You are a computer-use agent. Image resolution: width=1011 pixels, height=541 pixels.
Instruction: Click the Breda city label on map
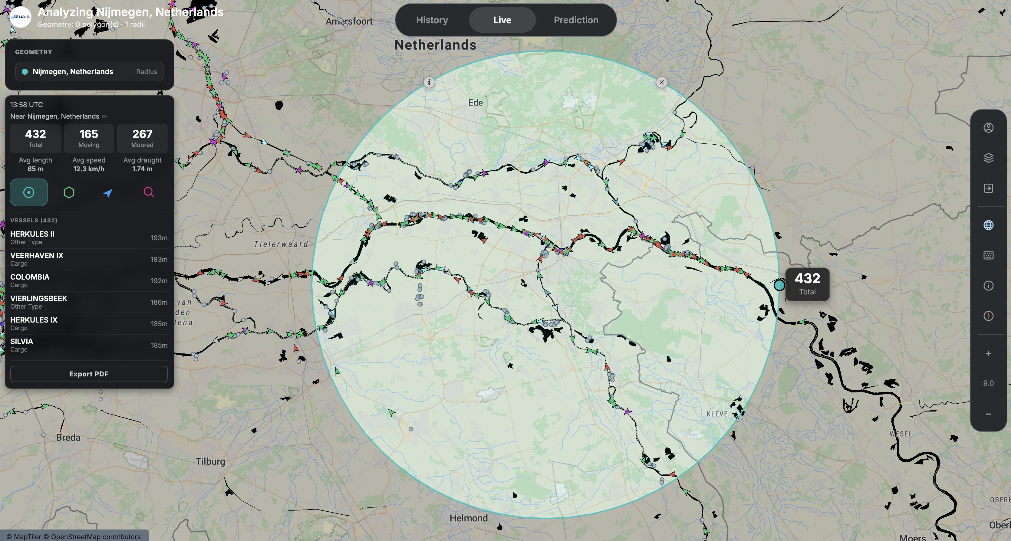[68, 438]
